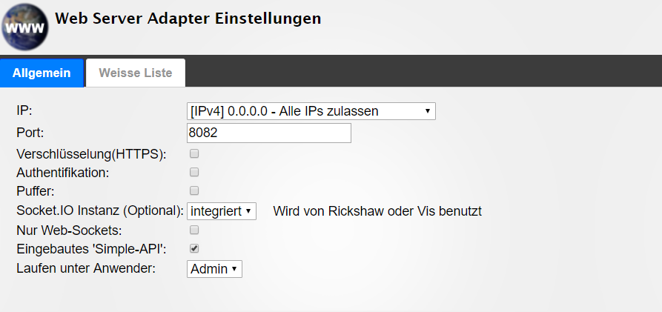662x312 pixels.
Task: Click the 'Laufen unter Anwender:' label text
Action: (x=86, y=268)
